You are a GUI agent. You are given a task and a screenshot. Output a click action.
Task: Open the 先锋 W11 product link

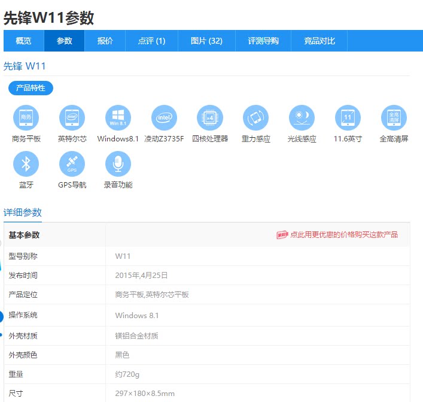pyautogui.click(x=25, y=66)
